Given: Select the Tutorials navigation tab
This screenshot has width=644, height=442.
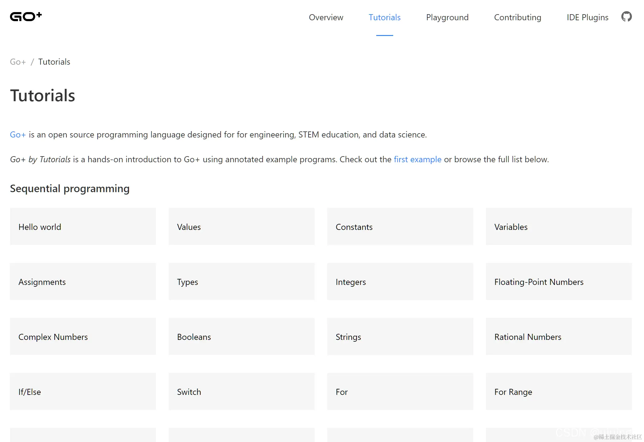Looking at the screenshot, I should tap(384, 18).
